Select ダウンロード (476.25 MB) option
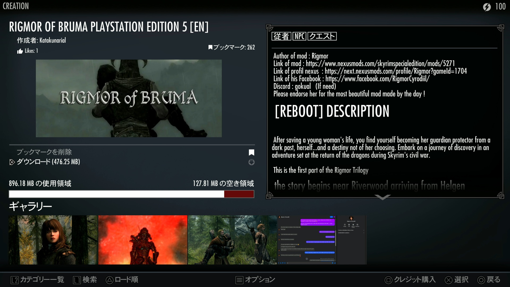 (48, 162)
